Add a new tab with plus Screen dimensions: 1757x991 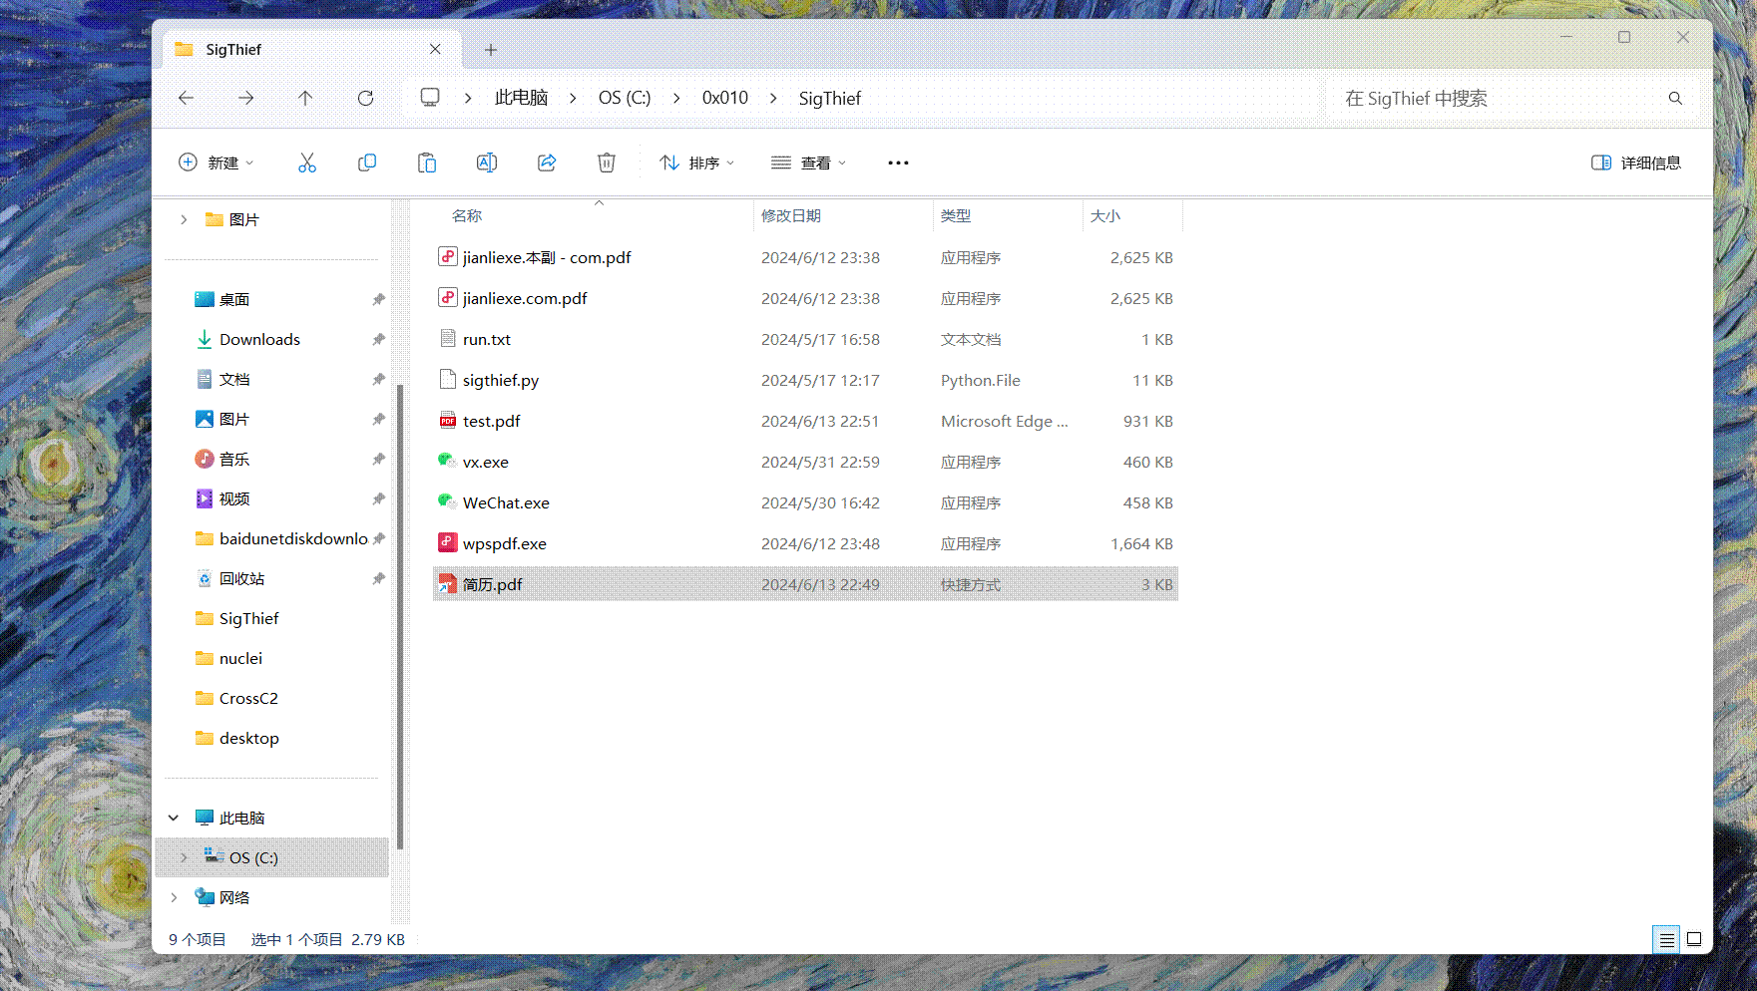pos(491,50)
